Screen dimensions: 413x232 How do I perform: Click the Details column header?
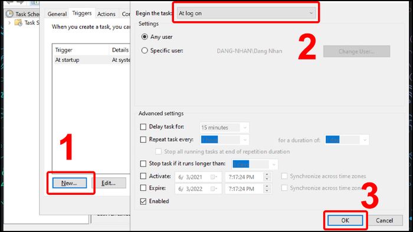point(120,50)
